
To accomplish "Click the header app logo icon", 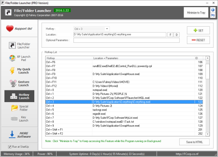I will click(8, 13).
